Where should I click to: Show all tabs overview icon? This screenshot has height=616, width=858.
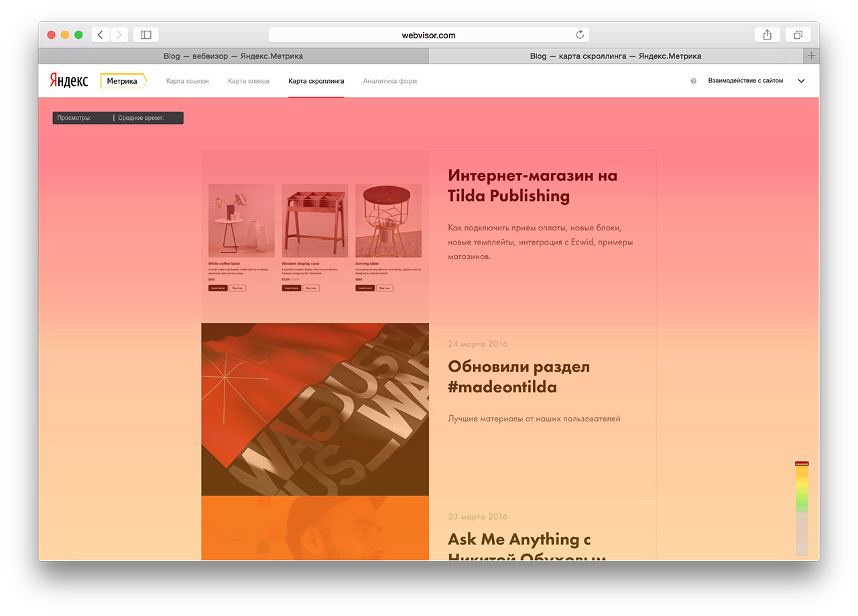798,35
